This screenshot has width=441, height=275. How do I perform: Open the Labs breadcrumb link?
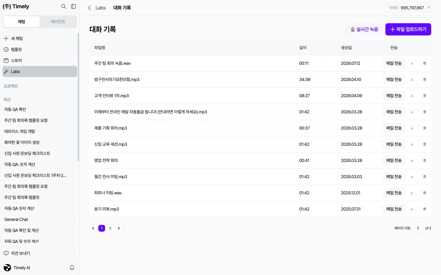101,8
